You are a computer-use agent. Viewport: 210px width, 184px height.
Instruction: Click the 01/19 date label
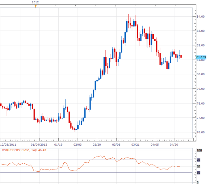[x=58, y=144]
